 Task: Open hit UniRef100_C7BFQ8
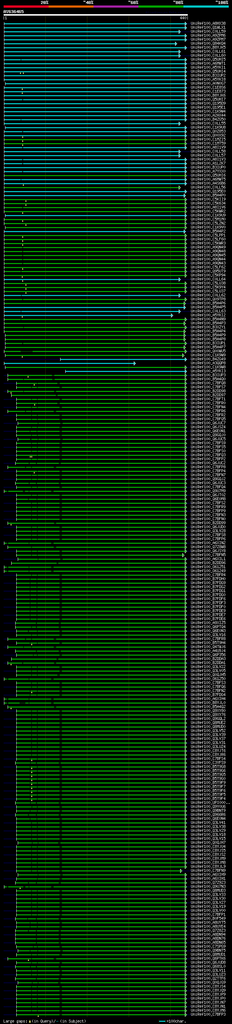tap(208, 383)
